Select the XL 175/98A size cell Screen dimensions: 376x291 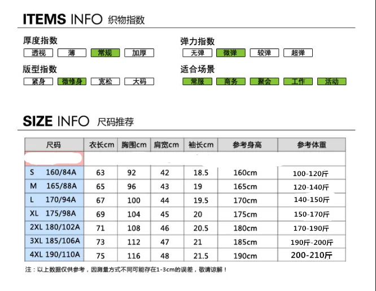[x=54, y=214]
